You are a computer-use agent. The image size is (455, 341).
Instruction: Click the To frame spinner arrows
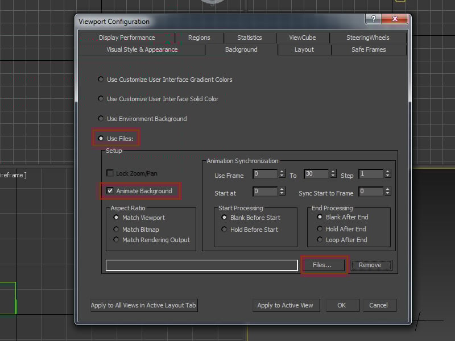point(333,174)
